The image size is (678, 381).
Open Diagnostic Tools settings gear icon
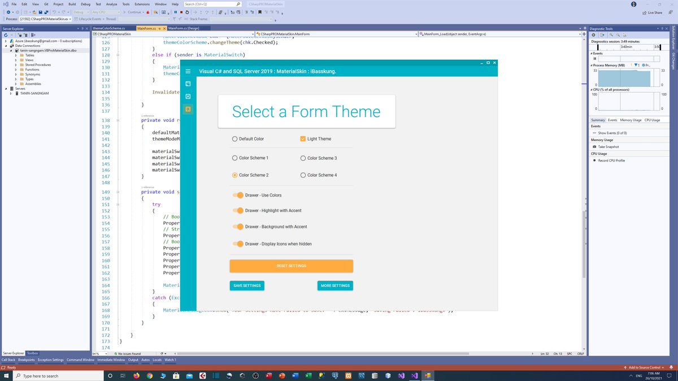593,35
